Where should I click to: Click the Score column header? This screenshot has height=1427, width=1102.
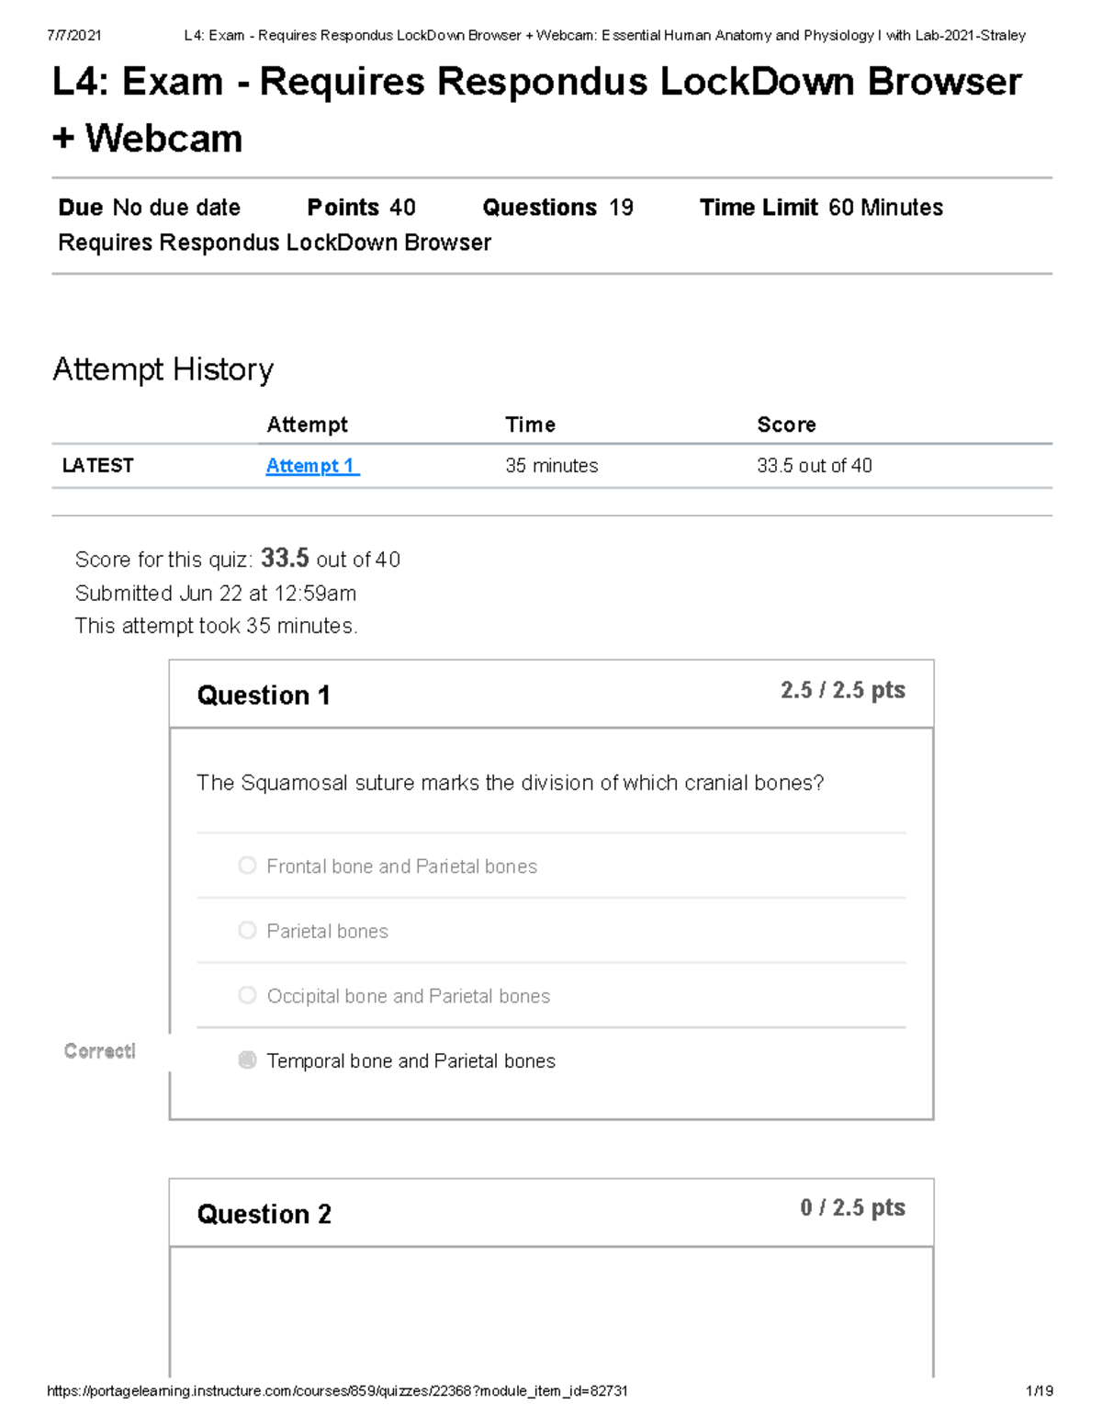click(x=786, y=425)
